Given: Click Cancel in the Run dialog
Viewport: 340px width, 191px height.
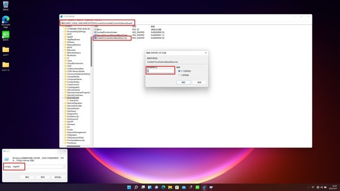Looking at the screenshot, I should pyautogui.click(x=42, y=177).
